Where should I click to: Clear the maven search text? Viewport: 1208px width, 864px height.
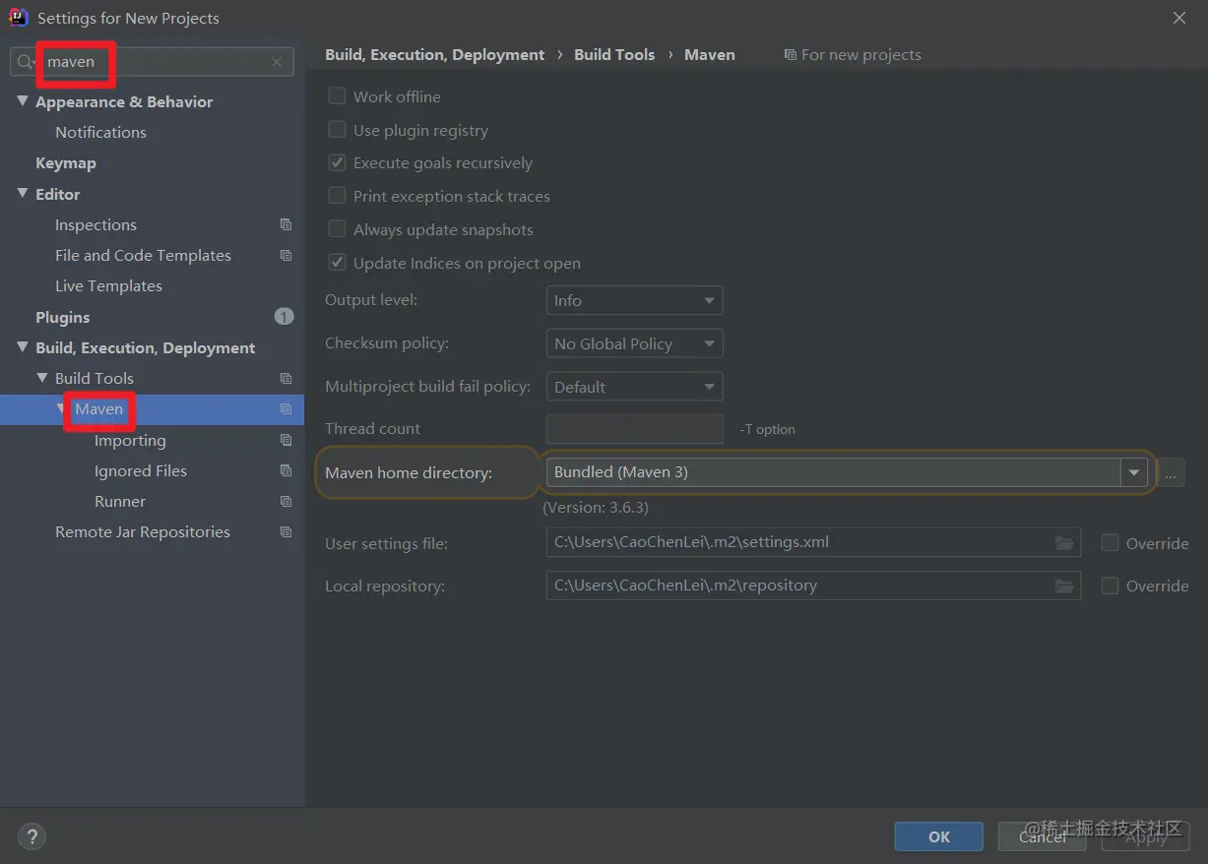[x=277, y=62]
